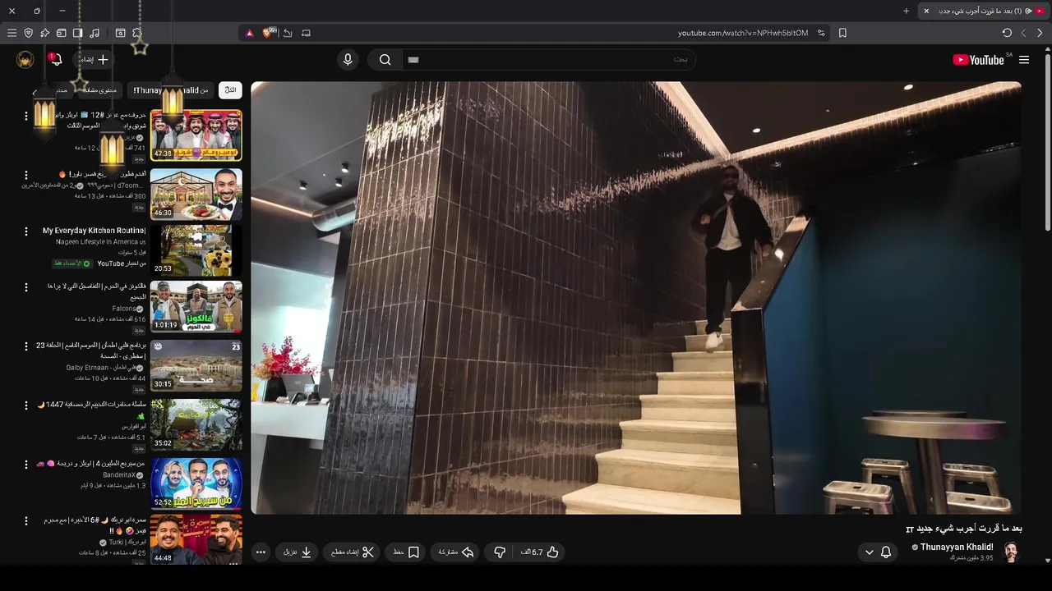Open options menu for Qalby Etmaan video
Screen dimensions: 1052x591
point(25,346)
